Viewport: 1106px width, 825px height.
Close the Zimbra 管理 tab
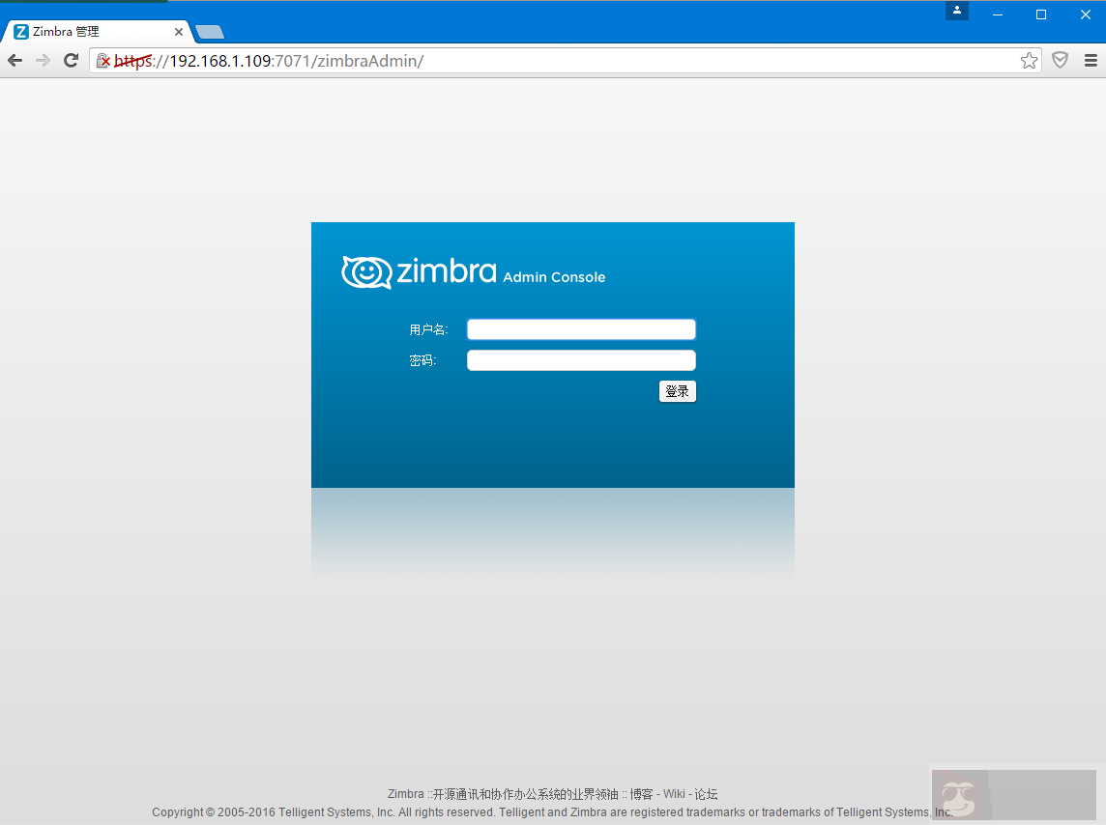point(178,31)
